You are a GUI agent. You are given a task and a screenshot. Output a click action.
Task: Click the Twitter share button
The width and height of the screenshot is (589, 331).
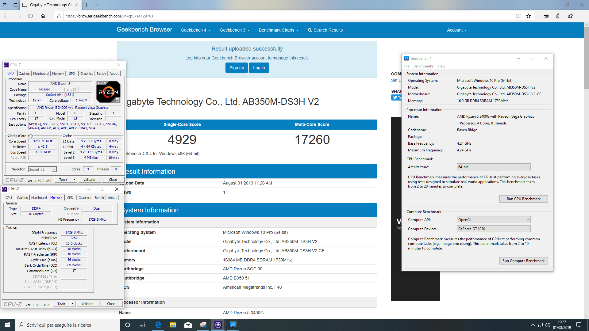tap(396, 97)
